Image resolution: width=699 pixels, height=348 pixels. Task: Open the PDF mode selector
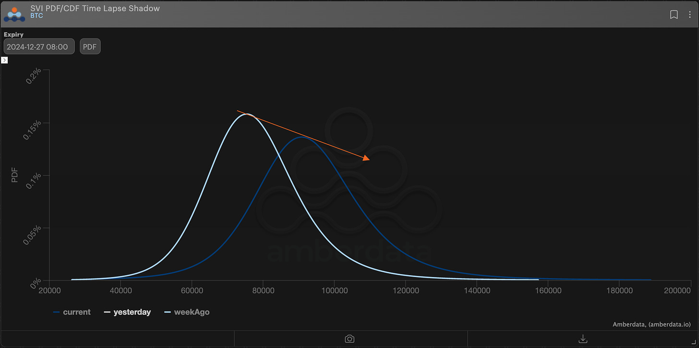90,46
